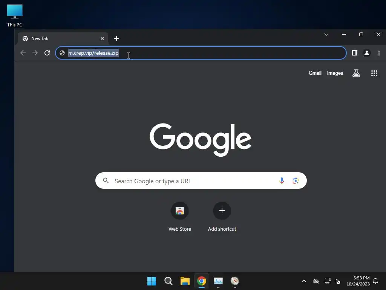
Task: Close the Chrome window
Action: pos(378,34)
